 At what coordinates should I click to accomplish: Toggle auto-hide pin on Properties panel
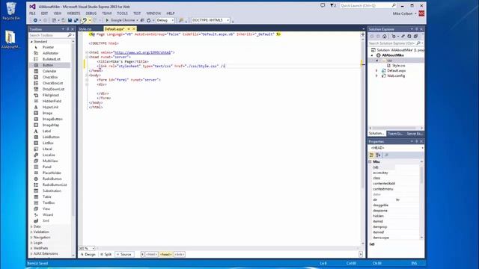tap(416, 141)
